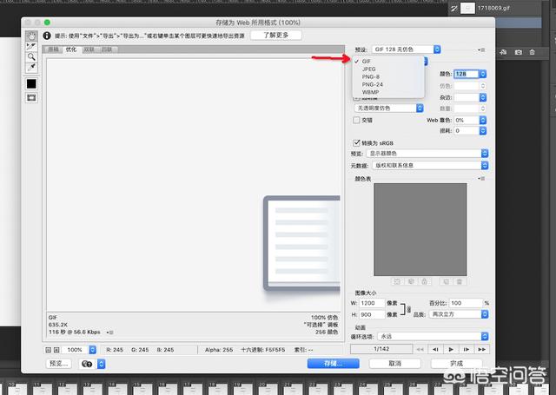Choose PNG-24 from the format list

pos(373,84)
